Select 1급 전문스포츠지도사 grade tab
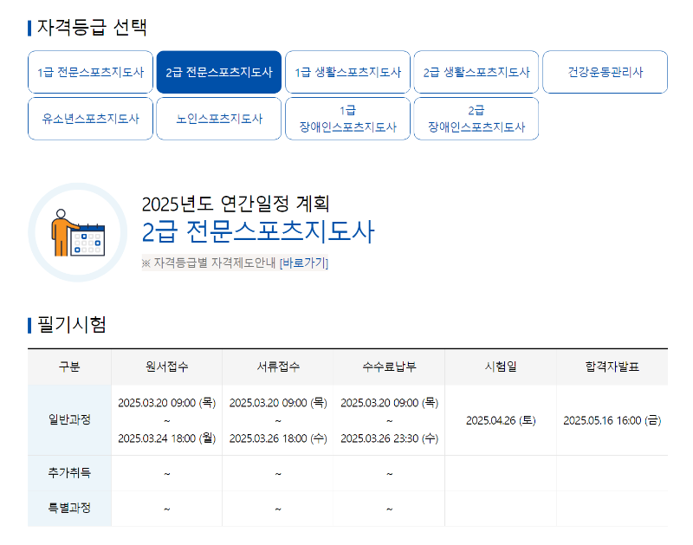Image resolution: width=693 pixels, height=545 pixels. pyautogui.click(x=90, y=72)
